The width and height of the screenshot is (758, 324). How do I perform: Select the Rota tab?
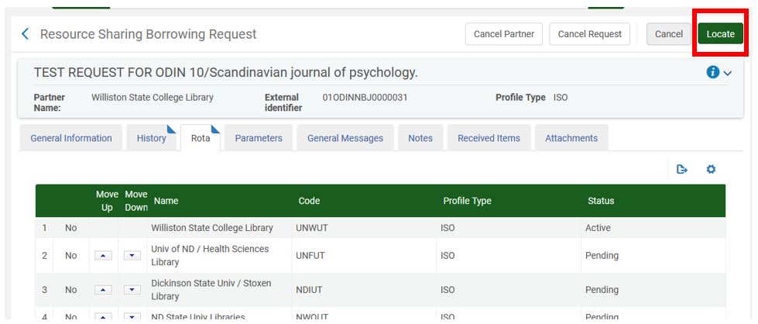click(201, 138)
